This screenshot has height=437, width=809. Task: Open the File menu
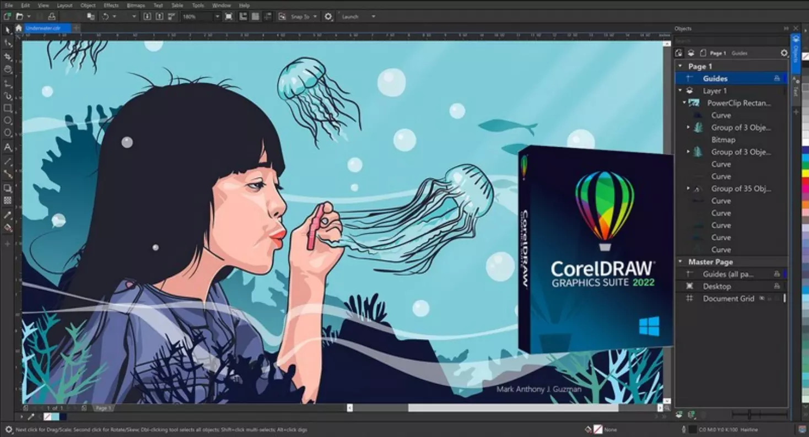pyautogui.click(x=8, y=5)
